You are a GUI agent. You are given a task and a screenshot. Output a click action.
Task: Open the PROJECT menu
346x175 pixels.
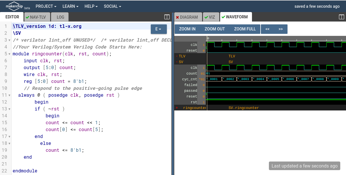(46, 6)
